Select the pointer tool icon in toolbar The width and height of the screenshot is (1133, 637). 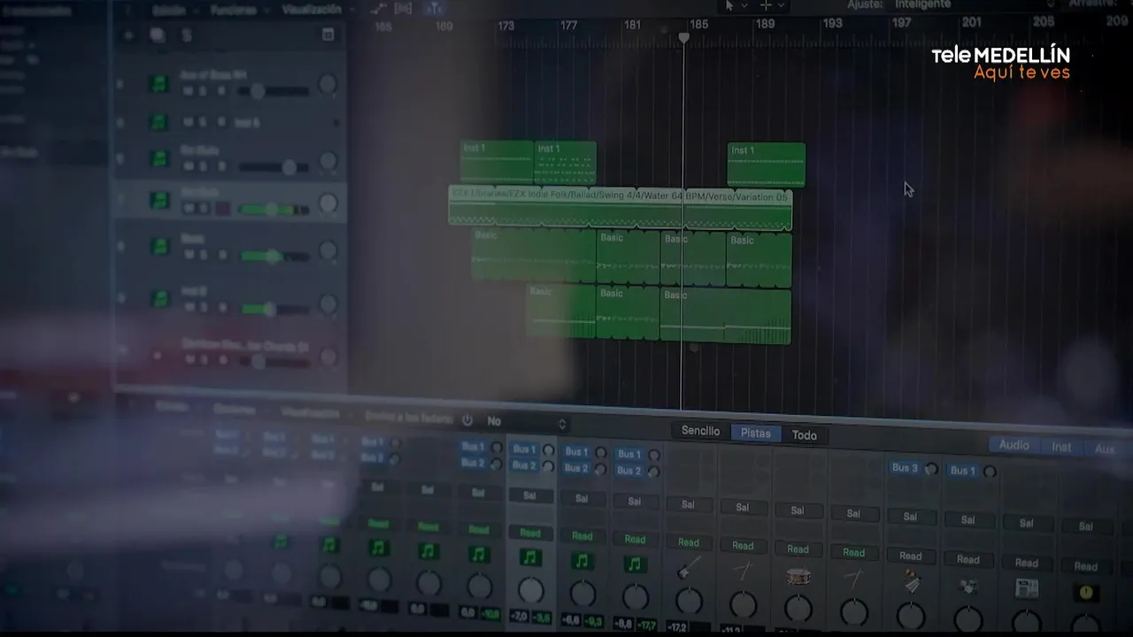pos(728,5)
